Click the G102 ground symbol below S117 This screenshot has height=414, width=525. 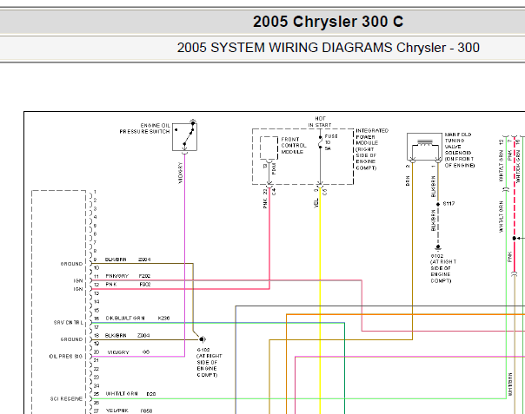pyautogui.click(x=437, y=247)
